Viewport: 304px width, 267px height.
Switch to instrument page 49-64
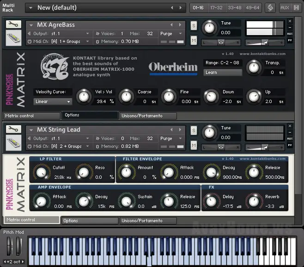point(253,7)
